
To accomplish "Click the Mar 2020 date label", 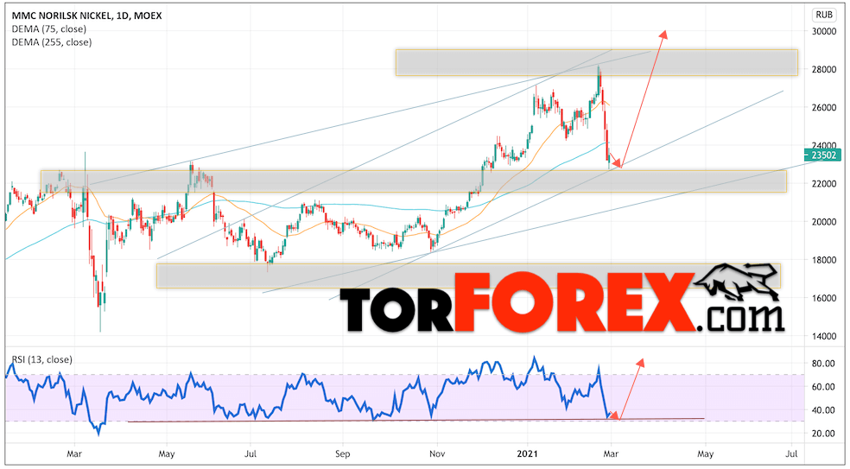I will [x=74, y=453].
